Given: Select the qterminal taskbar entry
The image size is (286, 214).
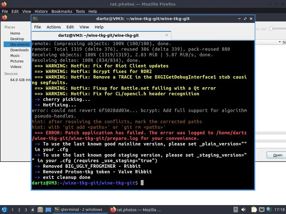Looking at the screenshot, I should pyautogui.click(x=80, y=210).
